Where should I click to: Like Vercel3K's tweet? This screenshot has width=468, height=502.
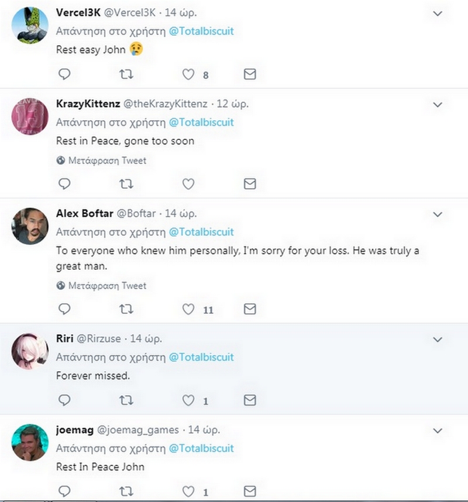[188, 74]
